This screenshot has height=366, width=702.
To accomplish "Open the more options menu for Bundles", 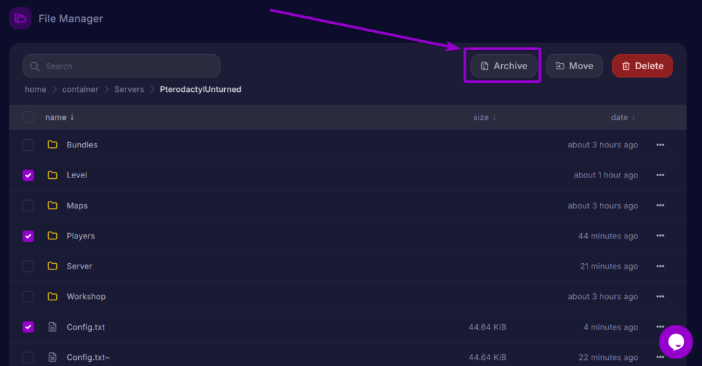I will pos(660,145).
